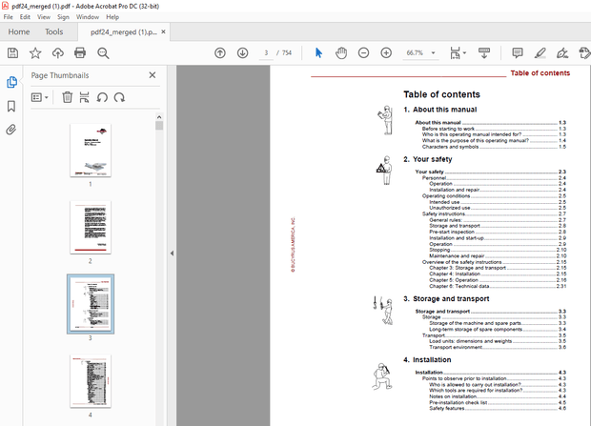
Task: Toggle the Page Thumbnails panel icon
Action: 11,82
